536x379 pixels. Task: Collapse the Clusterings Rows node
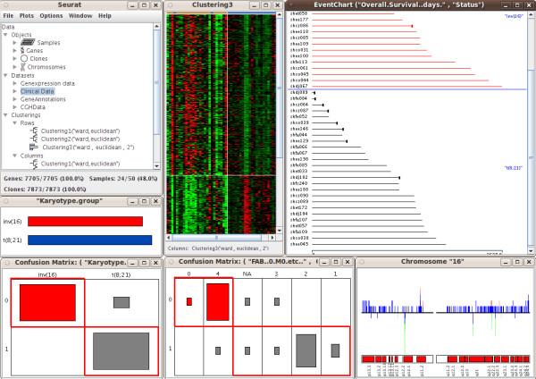pos(14,122)
